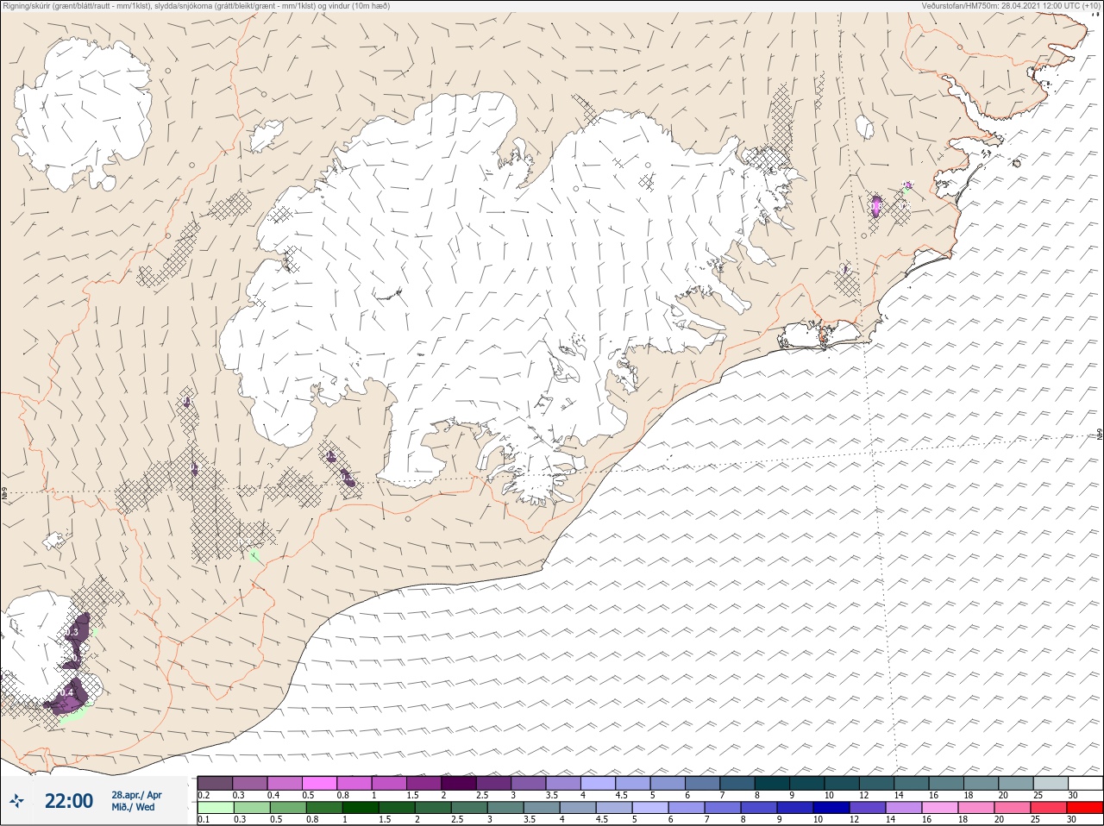Image resolution: width=1104 pixels, height=826 pixels.
Task: Select pale green lower swatch between 0.1 and 0.3
Action: [x=215, y=808]
